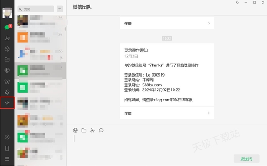Open the Mini Programs panel icon
Screen dimensions: 267x166
(x=7, y=137)
